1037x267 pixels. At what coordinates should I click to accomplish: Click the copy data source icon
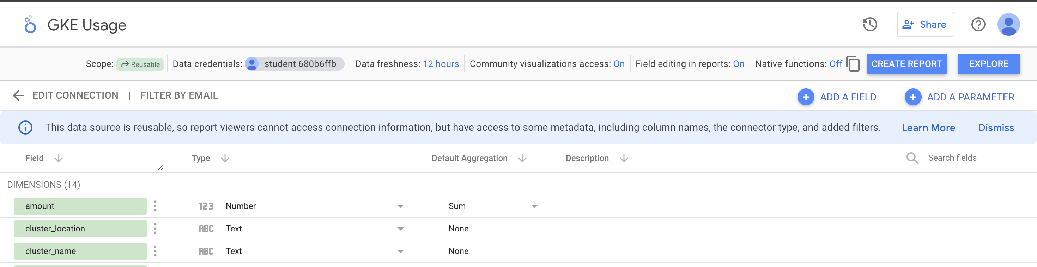[x=853, y=63]
